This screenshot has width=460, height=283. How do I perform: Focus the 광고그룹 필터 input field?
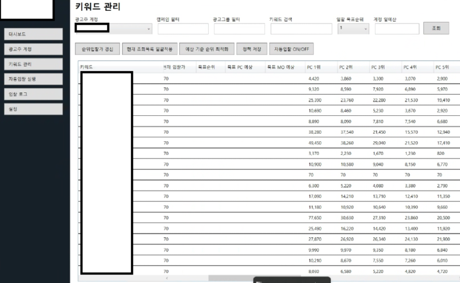239,29
